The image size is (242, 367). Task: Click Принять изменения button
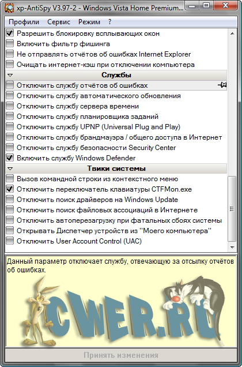pos(121,355)
